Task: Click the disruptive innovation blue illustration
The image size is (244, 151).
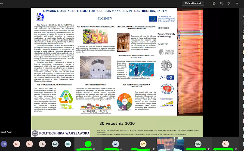Action: pos(141,70)
